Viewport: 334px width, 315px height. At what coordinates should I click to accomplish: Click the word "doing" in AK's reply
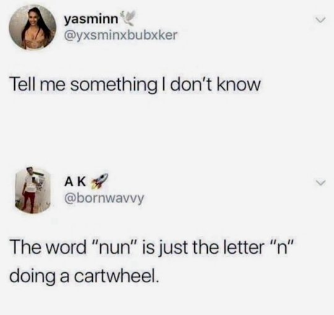pyautogui.click(x=32, y=277)
